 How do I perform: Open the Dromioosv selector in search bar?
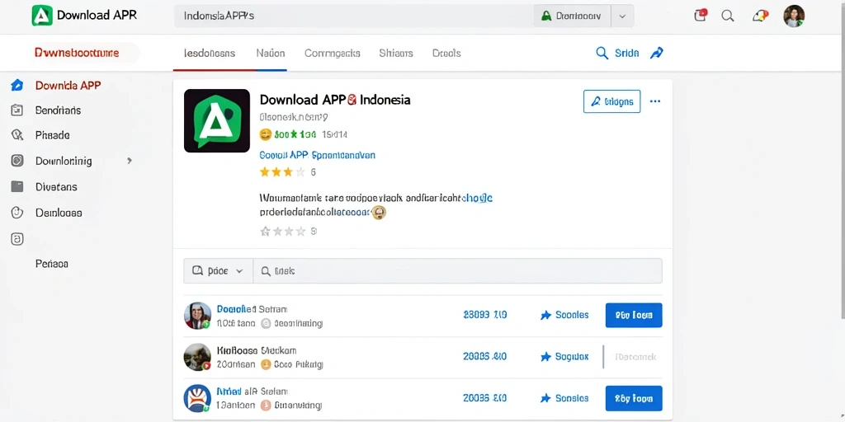tap(572, 16)
